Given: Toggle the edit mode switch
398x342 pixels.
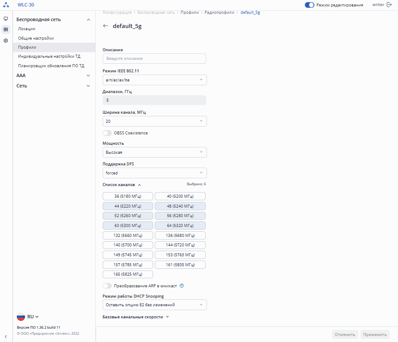Looking at the screenshot, I should [309, 5].
